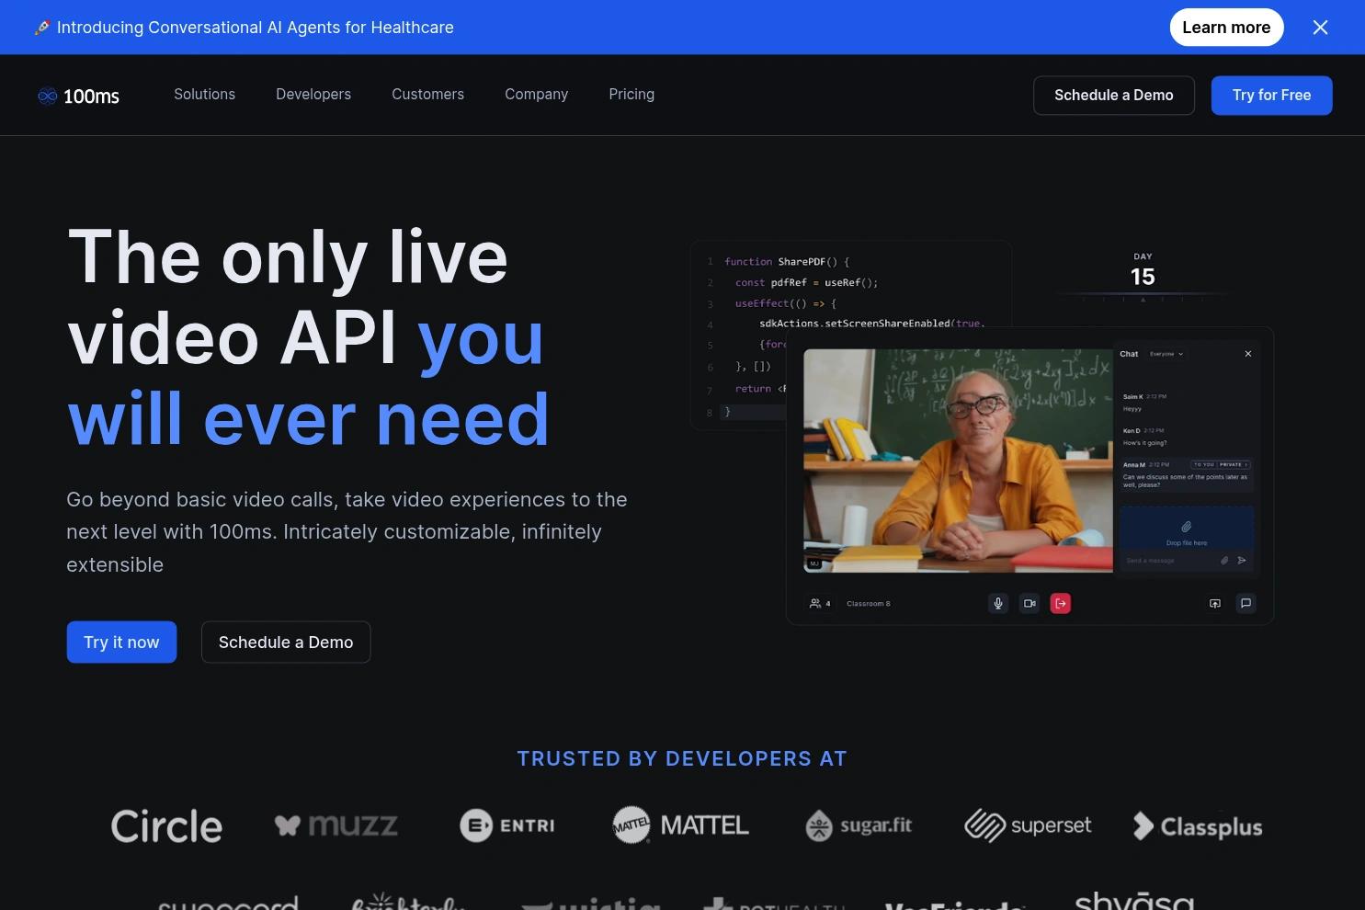Viewport: 1365px width, 910px height.
Task: Click the superset logo
Action: pos(1028,825)
